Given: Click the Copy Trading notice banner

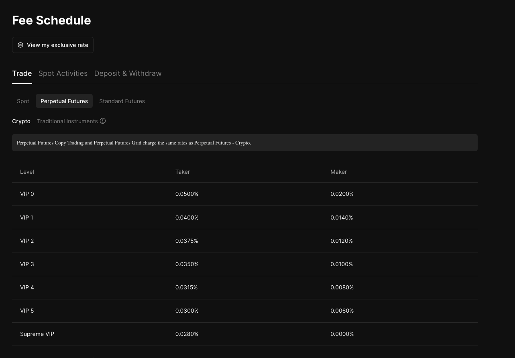Looking at the screenshot, I should (x=244, y=143).
